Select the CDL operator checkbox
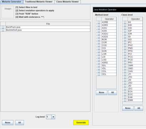The height and width of the screenshot is (129, 146). point(99,71)
